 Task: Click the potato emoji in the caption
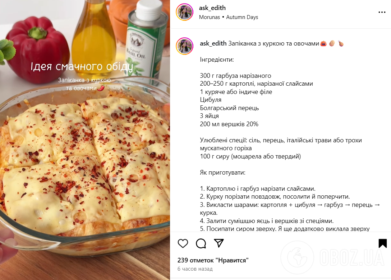point(332,43)
